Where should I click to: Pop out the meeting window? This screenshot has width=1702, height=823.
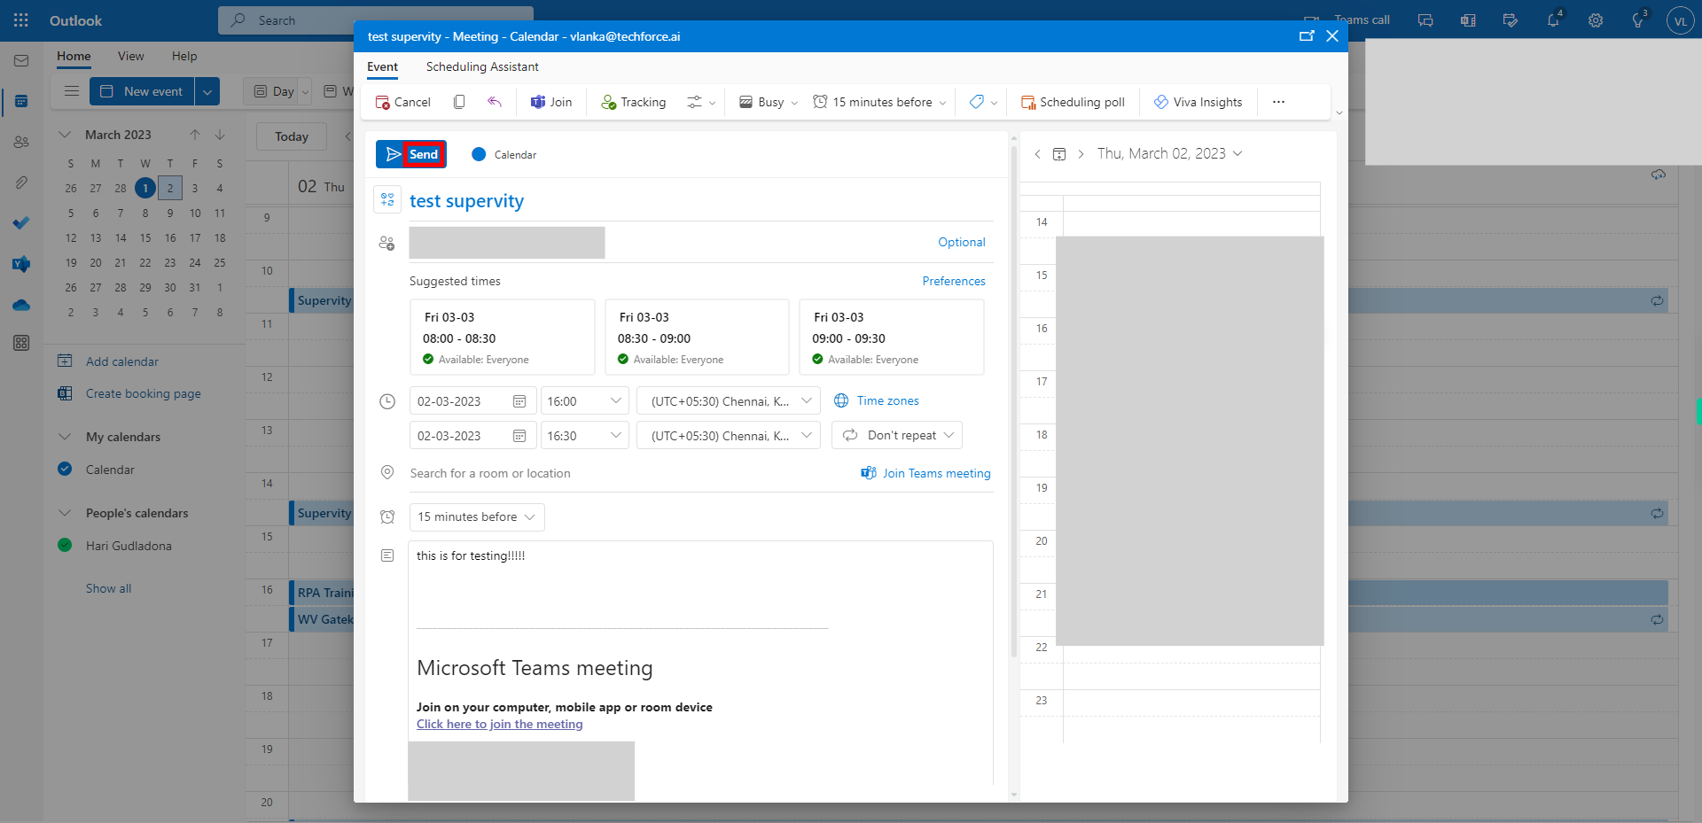coord(1307,35)
